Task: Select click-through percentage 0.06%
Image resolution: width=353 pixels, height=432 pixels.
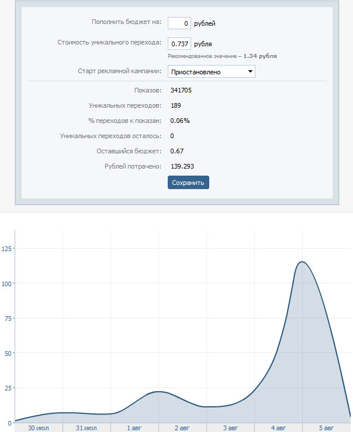Action: 180,121
